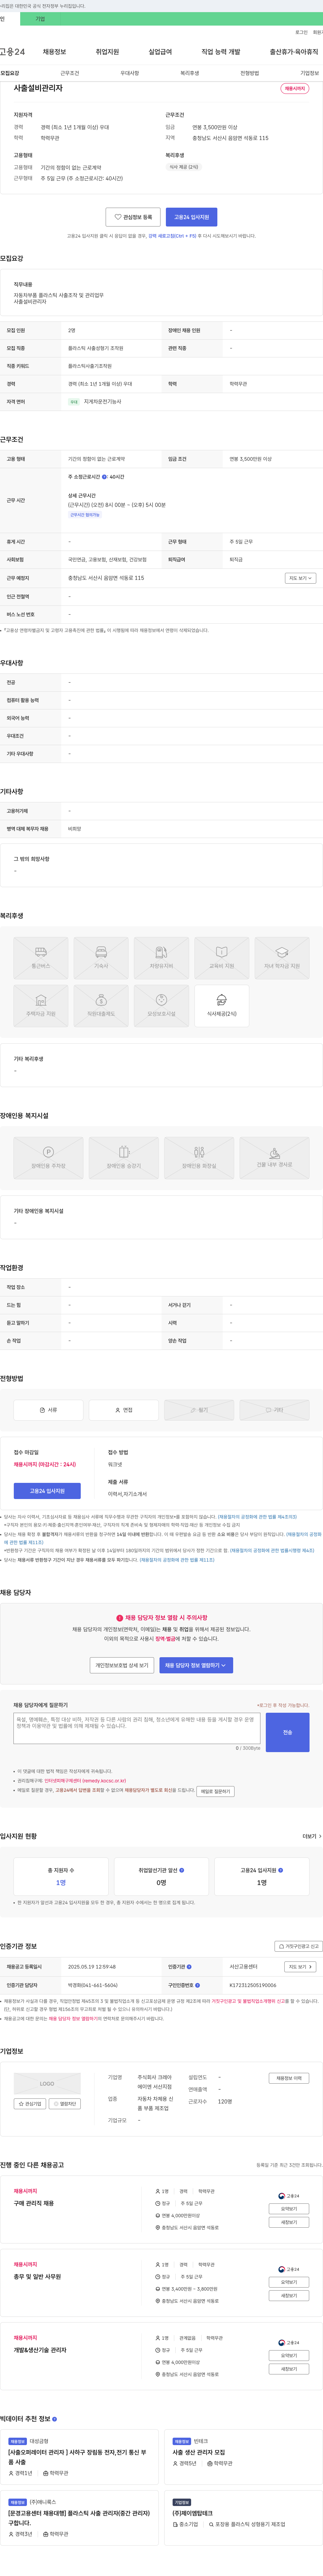The image size is (323, 2576).
Task: Click the 전송 send button
Action: click(287, 1732)
